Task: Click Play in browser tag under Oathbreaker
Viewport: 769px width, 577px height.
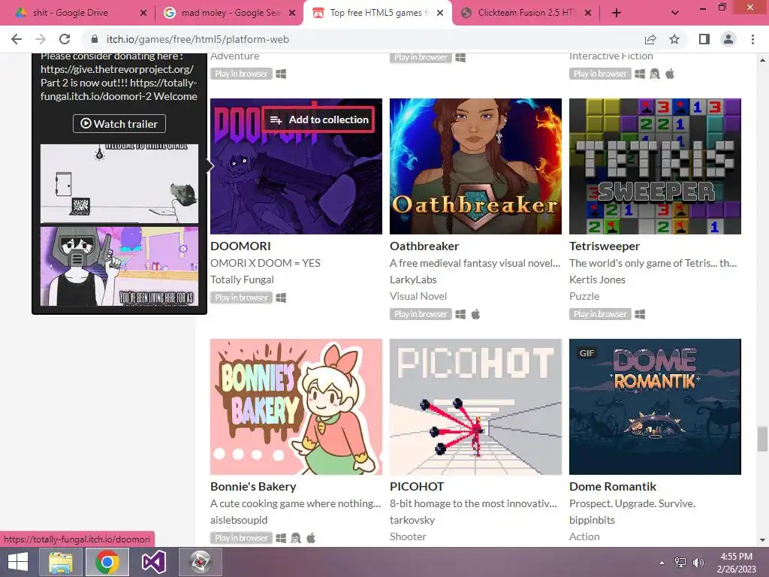Action: [x=421, y=314]
